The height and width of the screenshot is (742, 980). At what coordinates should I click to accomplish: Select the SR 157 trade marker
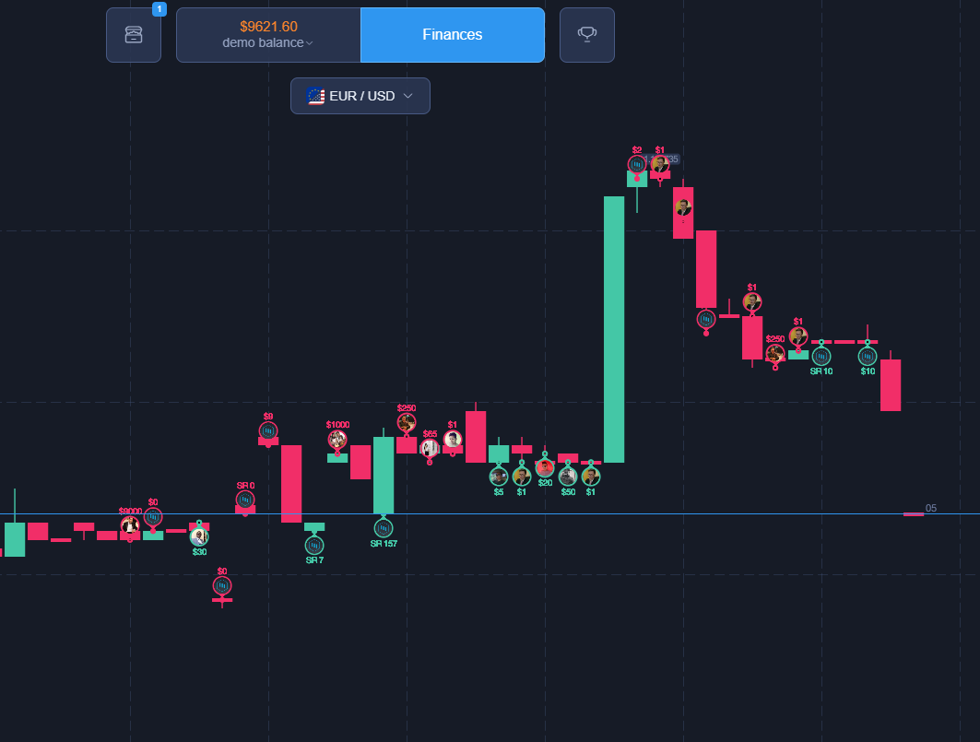[x=384, y=527]
